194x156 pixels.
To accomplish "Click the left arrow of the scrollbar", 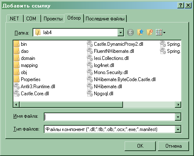I will 16,104.
